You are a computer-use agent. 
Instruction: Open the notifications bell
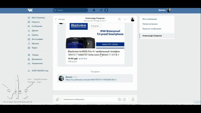pyautogui.click(x=94, y=10)
